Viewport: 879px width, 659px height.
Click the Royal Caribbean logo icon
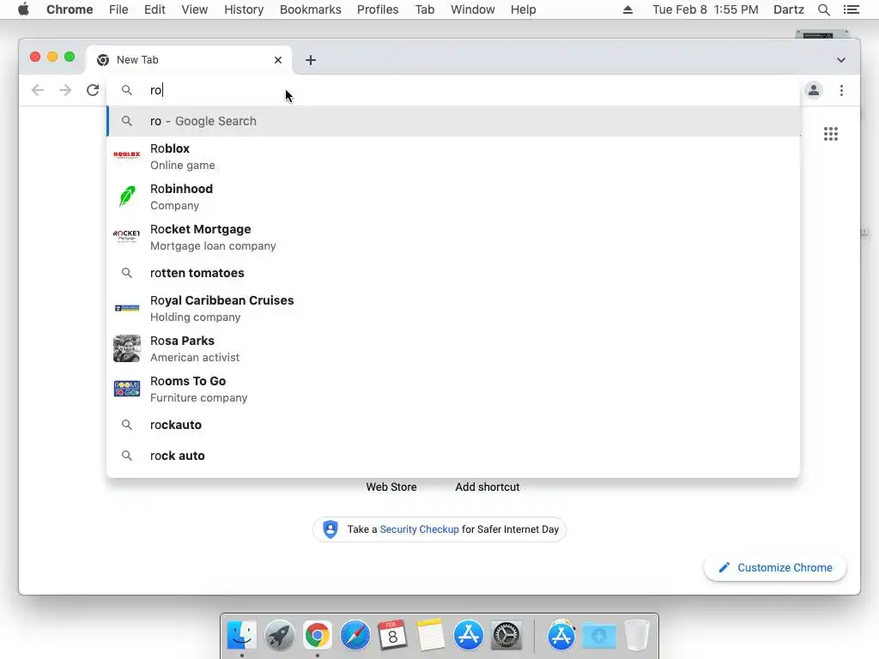coord(127,308)
